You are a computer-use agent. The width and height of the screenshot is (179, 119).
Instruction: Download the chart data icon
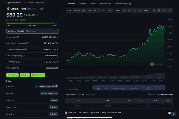[x=164, y=10]
